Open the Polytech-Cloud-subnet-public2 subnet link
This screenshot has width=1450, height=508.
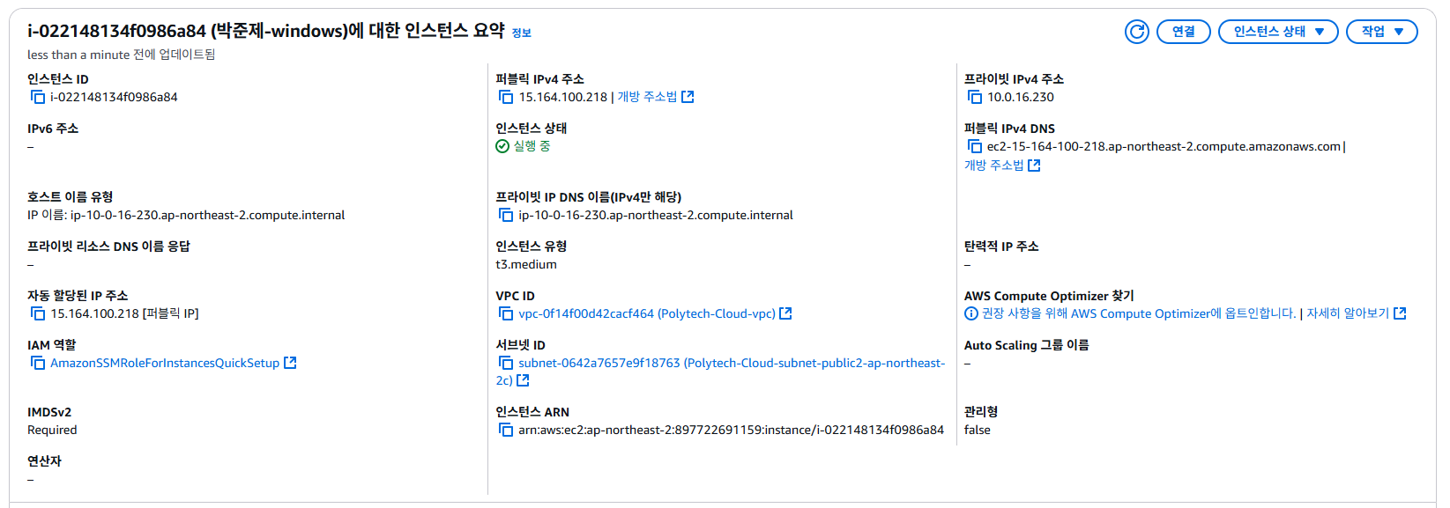(x=720, y=372)
